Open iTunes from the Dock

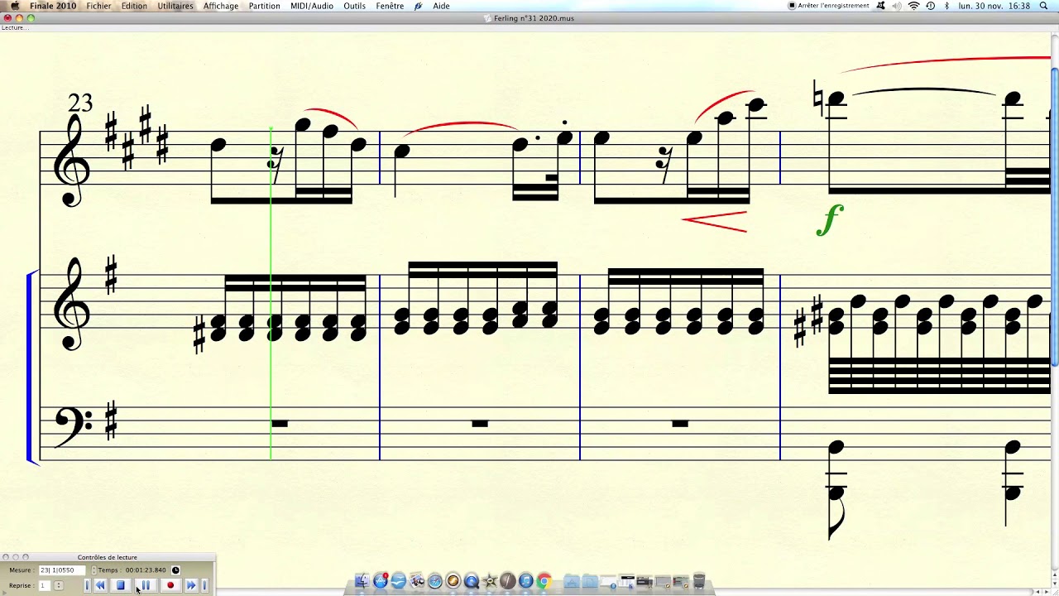pyautogui.click(x=526, y=580)
